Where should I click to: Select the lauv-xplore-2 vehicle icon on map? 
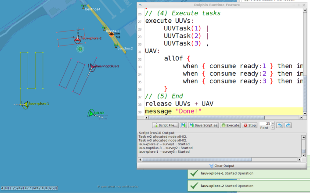pos(77,39)
